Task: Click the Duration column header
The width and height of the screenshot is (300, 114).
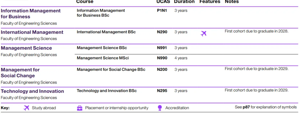Action: click(184, 2)
